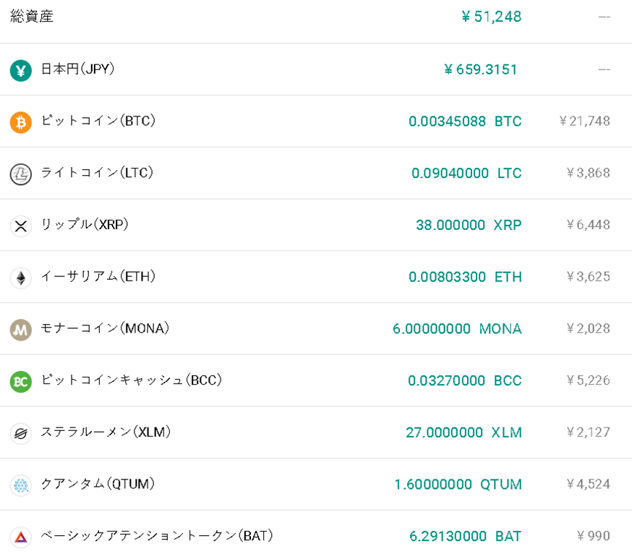Click the green Bitcoin Cash (BCC) icon
This screenshot has height=559, width=632.
(x=21, y=381)
